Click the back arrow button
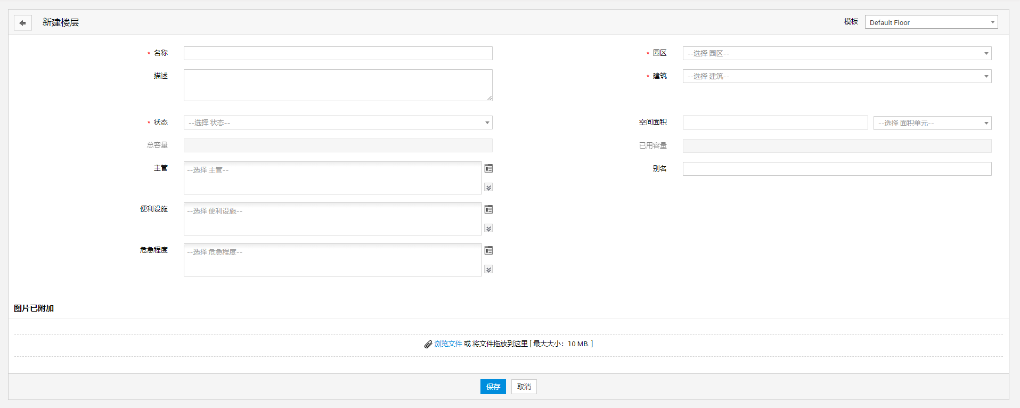1020x408 pixels. point(22,23)
